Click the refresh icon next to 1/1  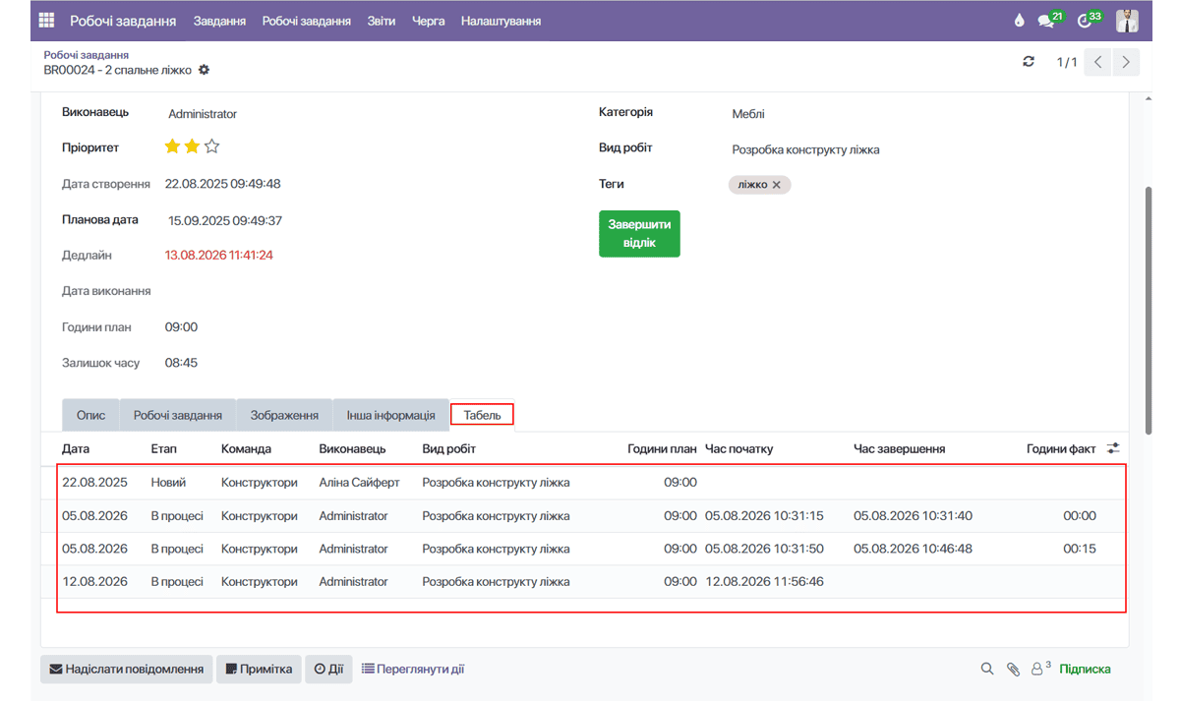[x=1029, y=62]
